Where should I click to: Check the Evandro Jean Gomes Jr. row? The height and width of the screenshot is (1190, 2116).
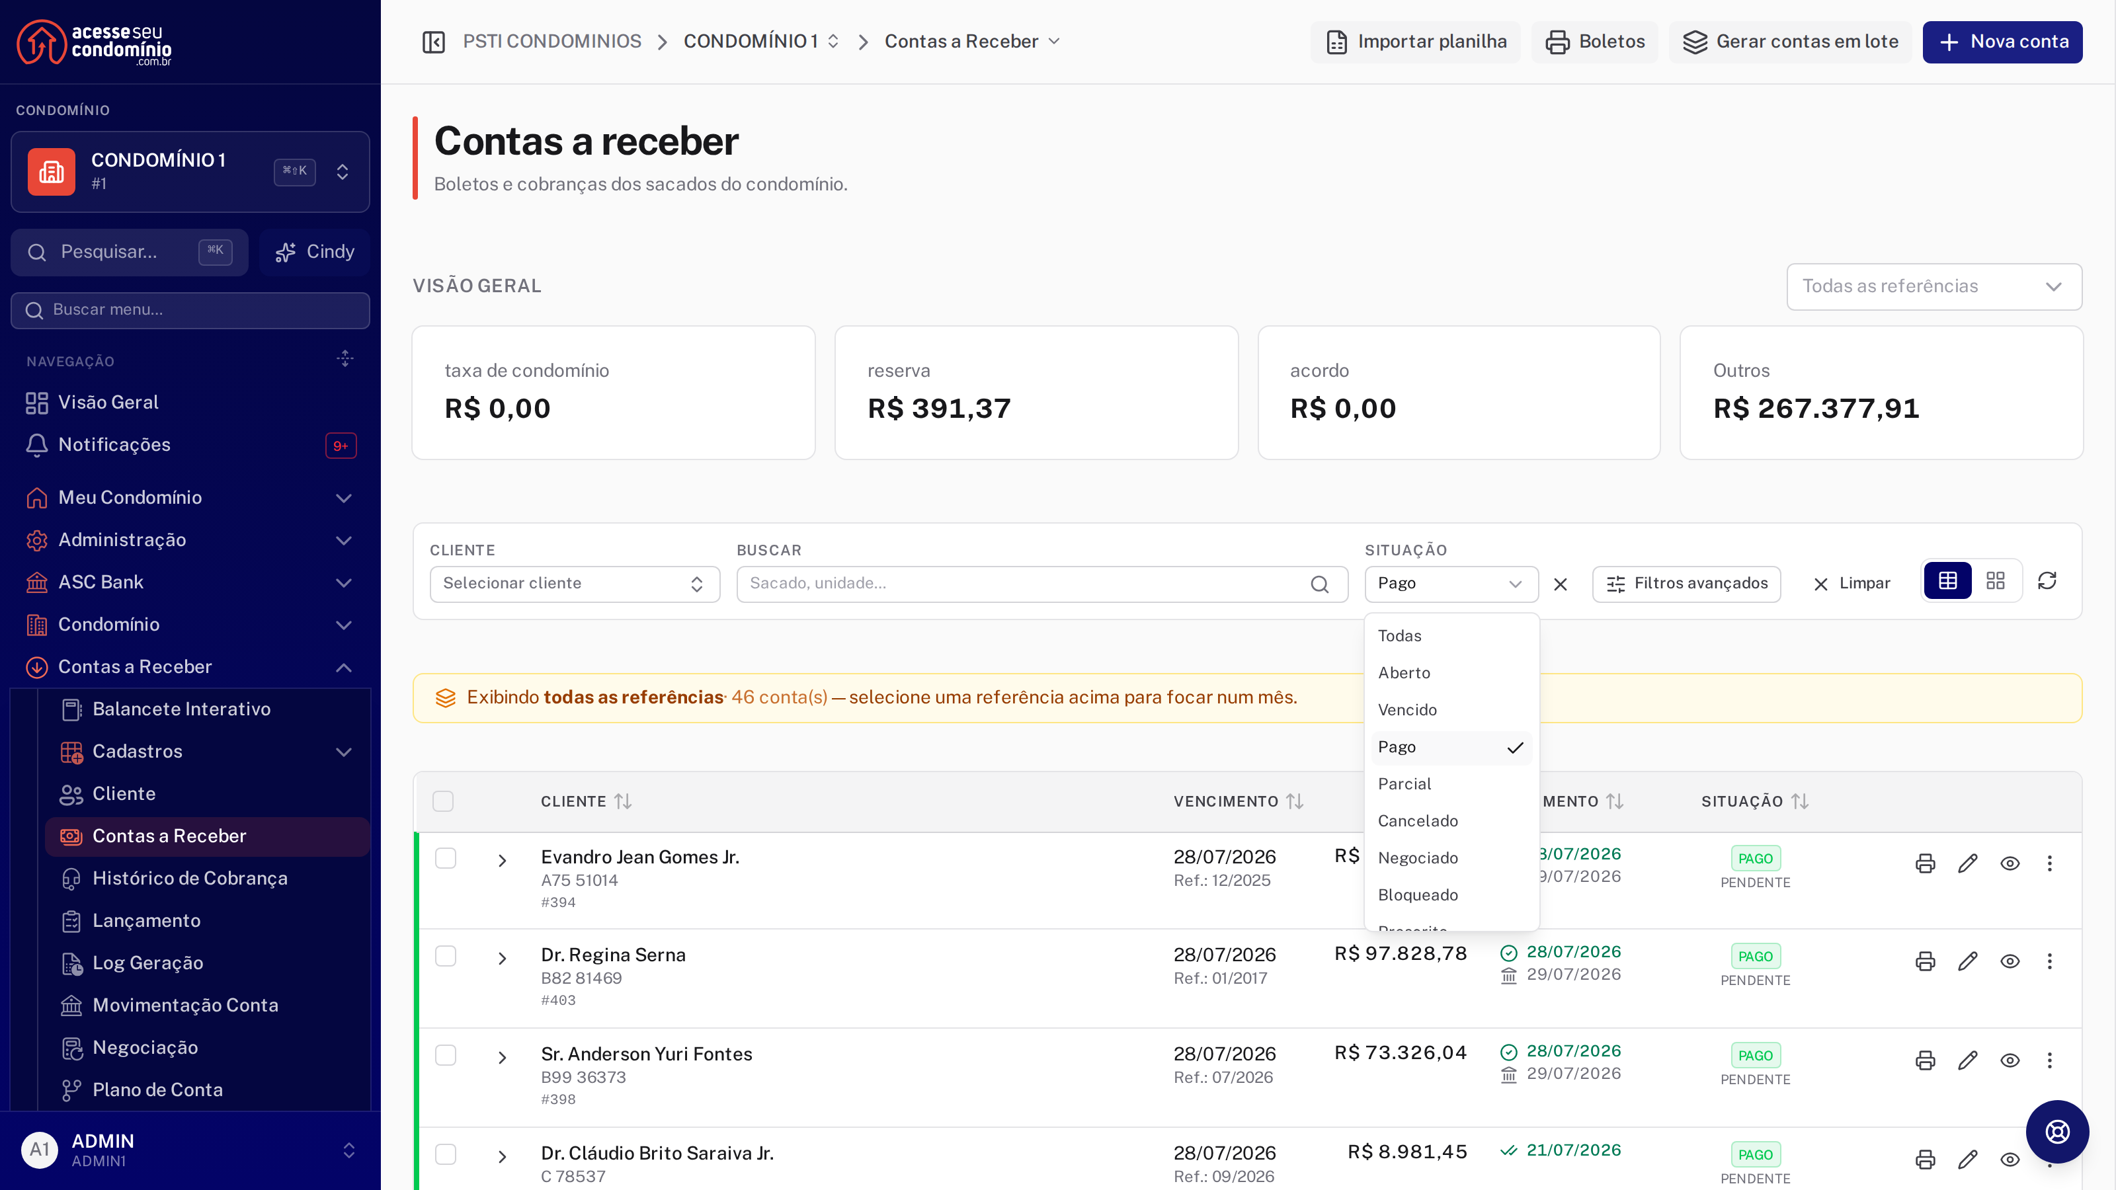pyautogui.click(x=445, y=858)
